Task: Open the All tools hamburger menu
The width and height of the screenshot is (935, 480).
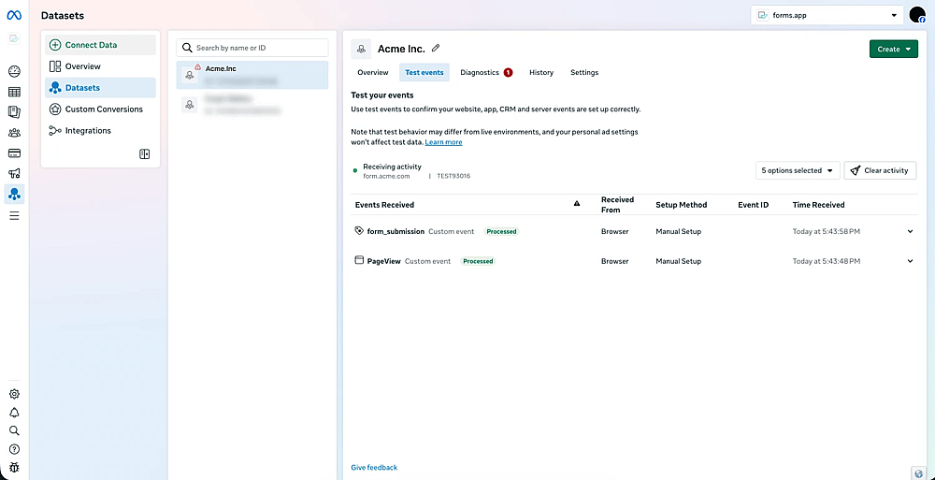Action: pos(14,215)
